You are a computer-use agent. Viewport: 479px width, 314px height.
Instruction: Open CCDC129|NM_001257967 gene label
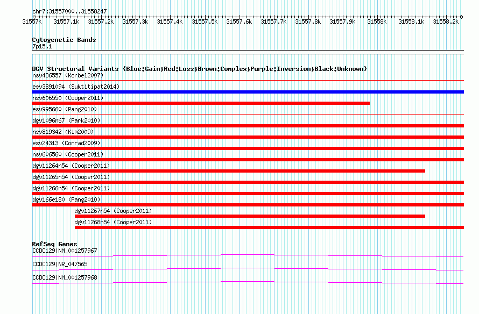(65, 251)
